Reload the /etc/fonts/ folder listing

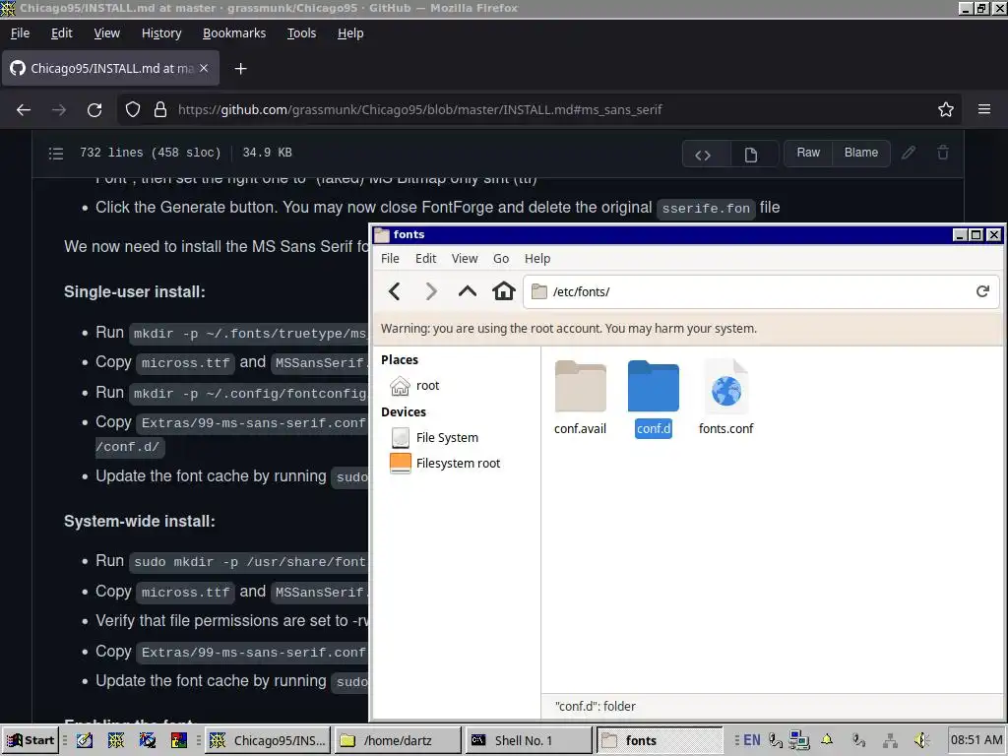(982, 291)
